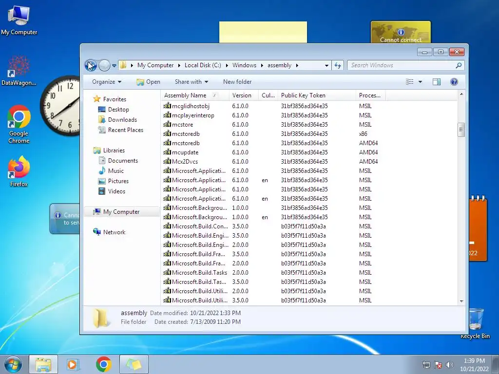Open the view options dropdown arrow
The height and width of the screenshot is (374, 499).
click(420, 82)
